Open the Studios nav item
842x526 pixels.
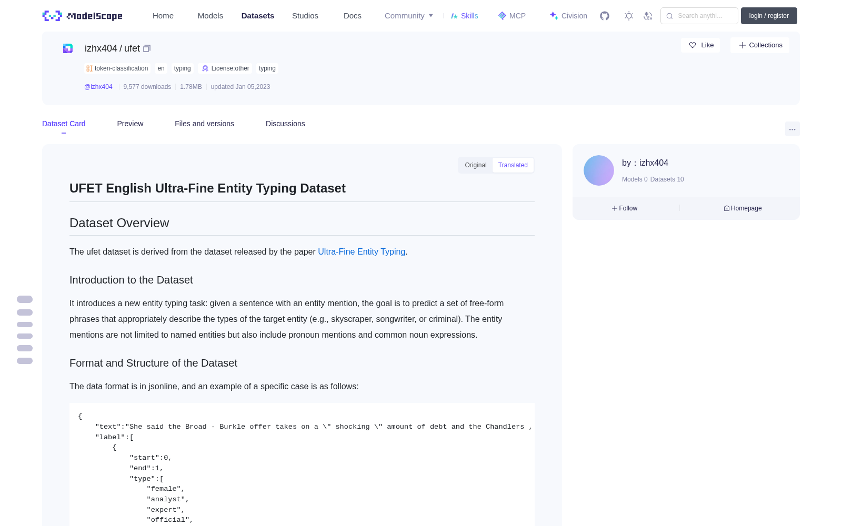click(305, 16)
